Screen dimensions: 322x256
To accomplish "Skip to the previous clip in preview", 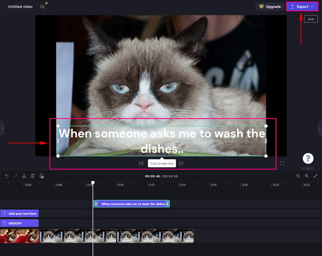I will [141, 163].
